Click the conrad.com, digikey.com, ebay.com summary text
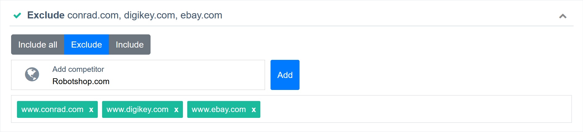Viewport: 583px width, 132px height. coord(145,15)
